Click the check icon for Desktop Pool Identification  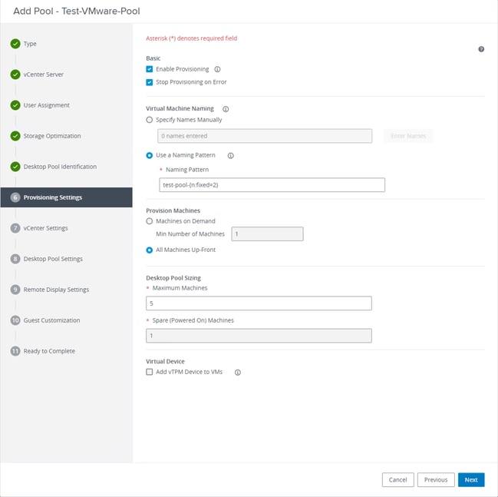(x=15, y=166)
